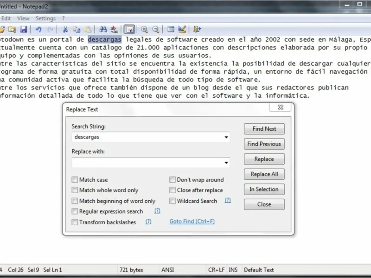This screenshot has height=278, width=371.
Task: Save the document with the floppy icon
Action: tap(24, 29)
